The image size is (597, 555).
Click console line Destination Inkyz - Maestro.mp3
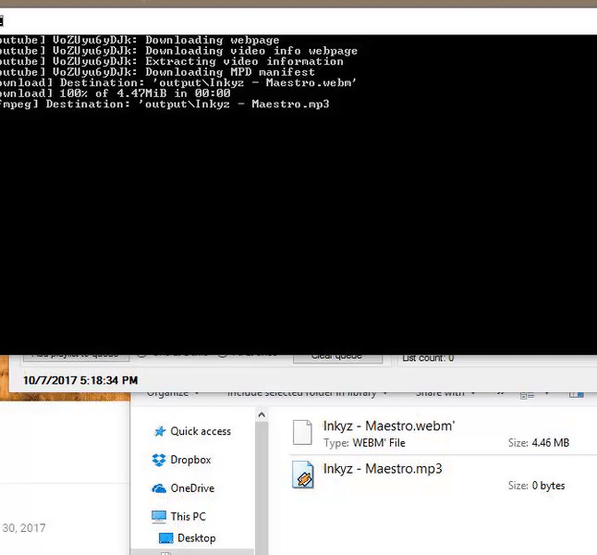pos(164,104)
